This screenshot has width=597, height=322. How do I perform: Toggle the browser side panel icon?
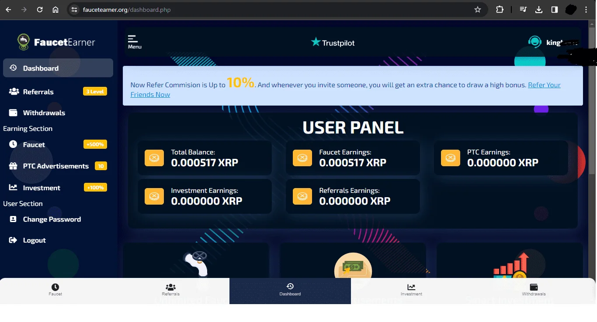click(x=555, y=10)
